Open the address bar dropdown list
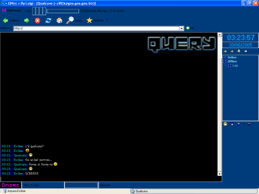This screenshot has height=194, width=259. tap(181, 29)
